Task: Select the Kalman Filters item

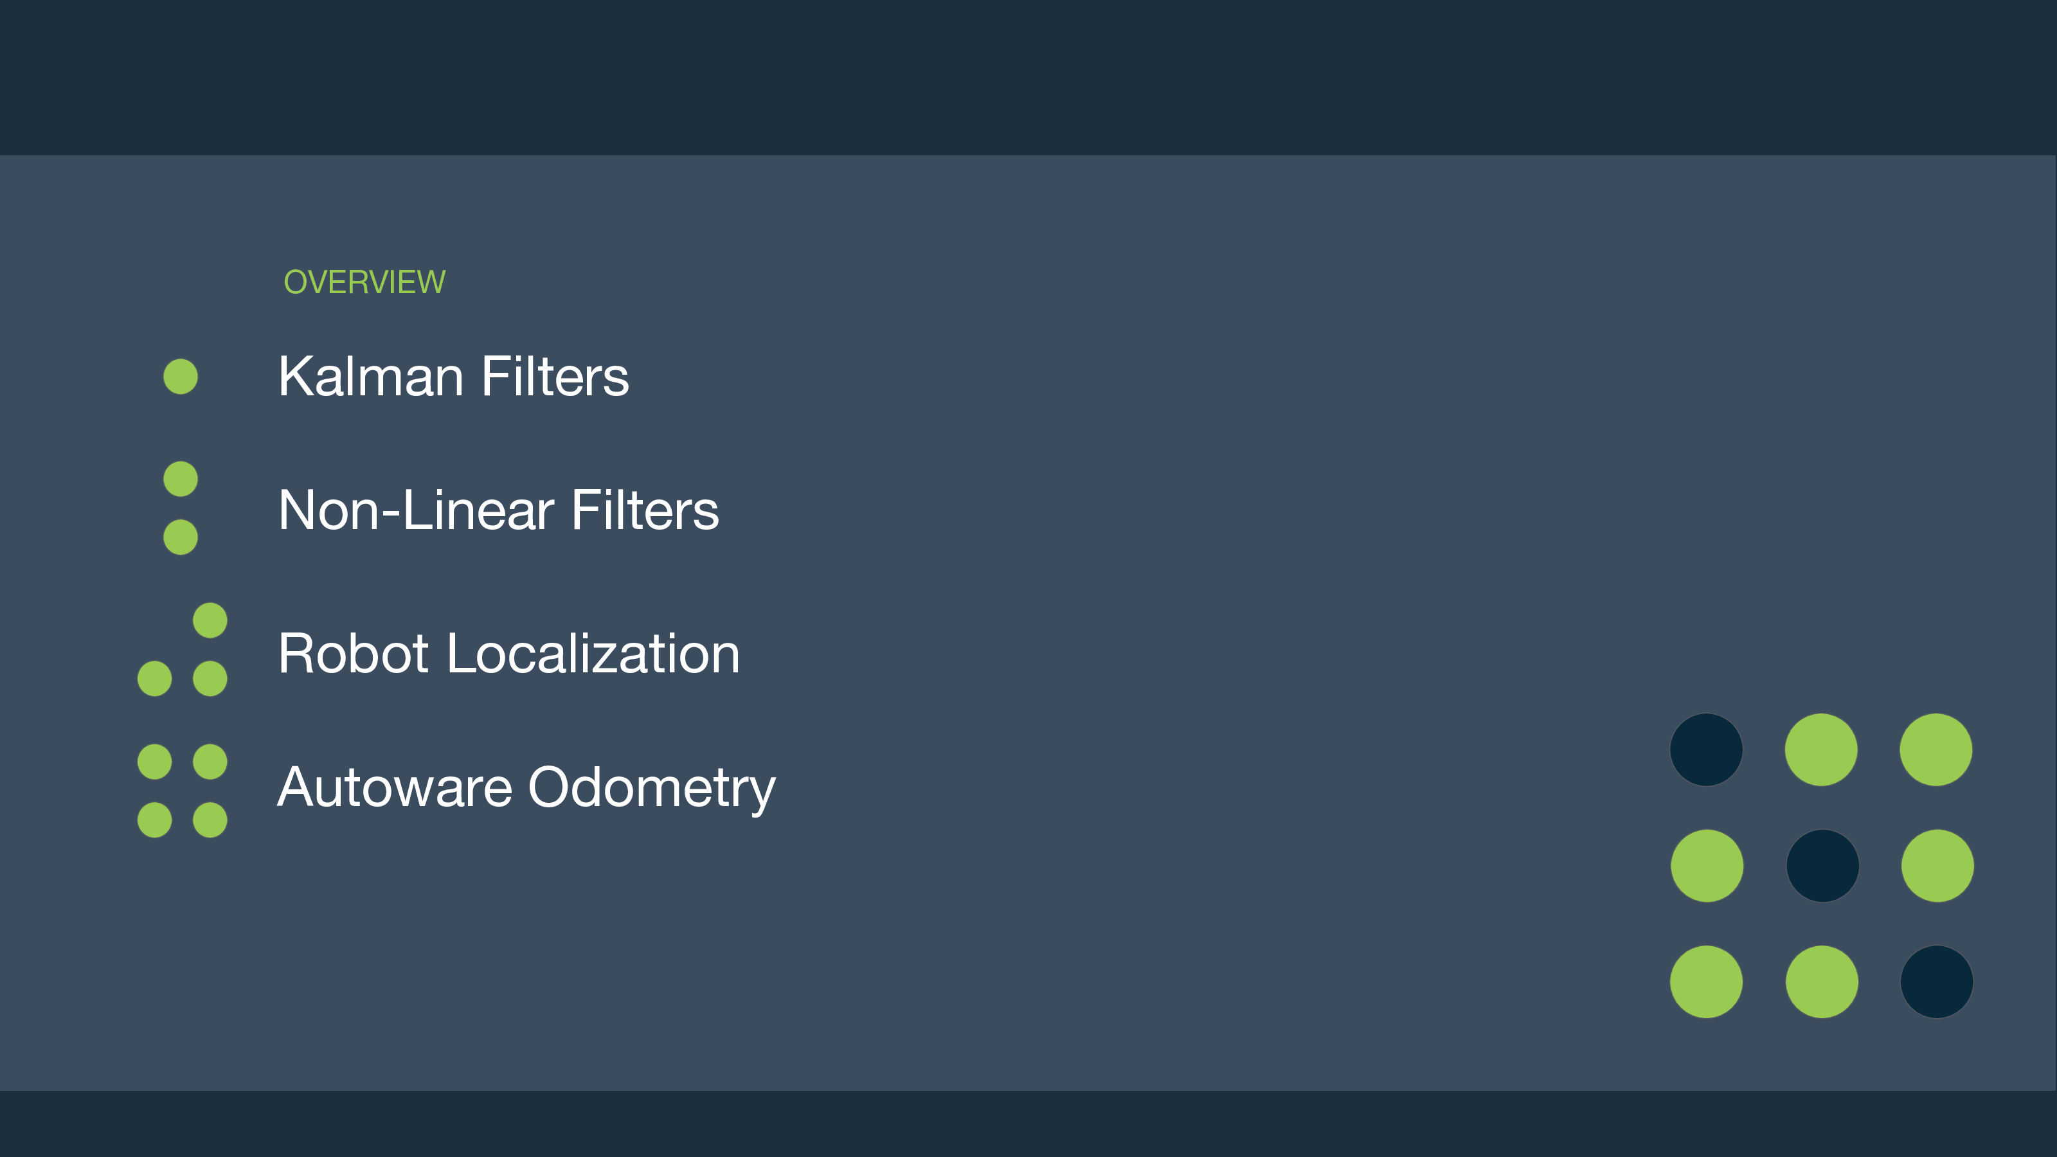Action: tap(454, 376)
